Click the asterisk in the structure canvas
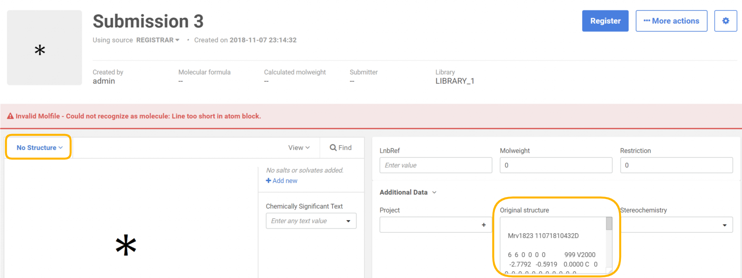 pyautogui.click(x=126, y=245)
